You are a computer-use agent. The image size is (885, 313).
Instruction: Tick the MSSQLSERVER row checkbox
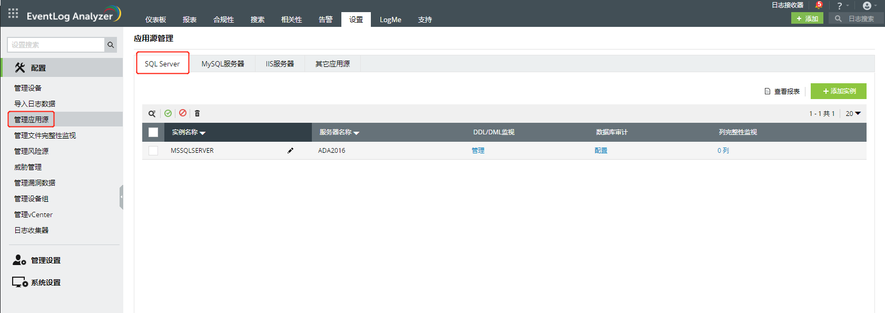[x=153, y=151]
